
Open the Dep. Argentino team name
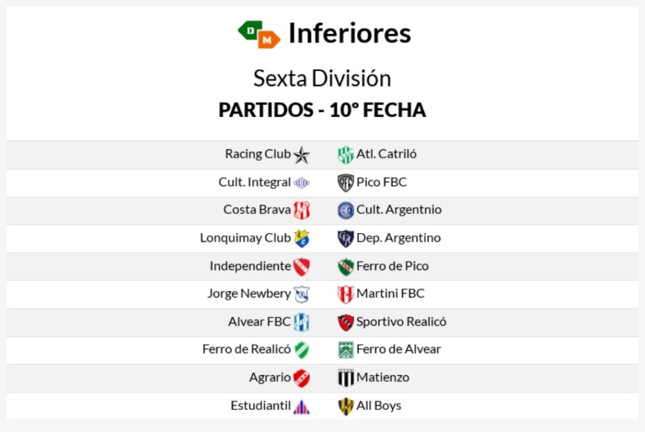coord(399,238)
